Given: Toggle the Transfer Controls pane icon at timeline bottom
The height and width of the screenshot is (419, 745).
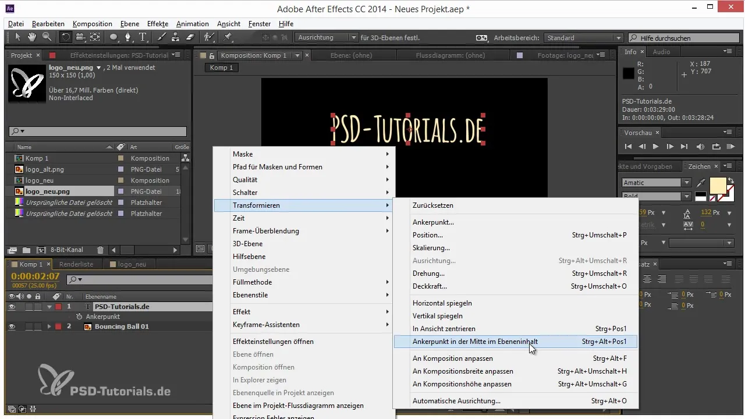Looking at the screenshot, I should coord(22,409).
